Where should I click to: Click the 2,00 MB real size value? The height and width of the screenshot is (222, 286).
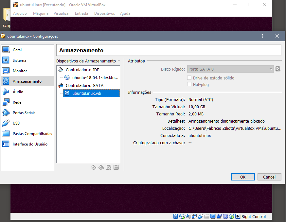coord(196,114)
